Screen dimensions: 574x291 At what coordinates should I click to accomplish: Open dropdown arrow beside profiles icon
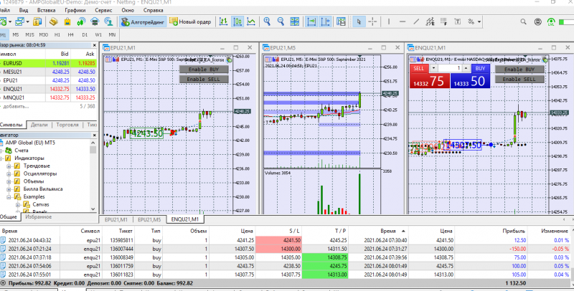(x=27, y=22)
